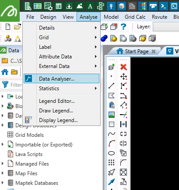Select the red X delete tool
179x190 pixels.
123,67
